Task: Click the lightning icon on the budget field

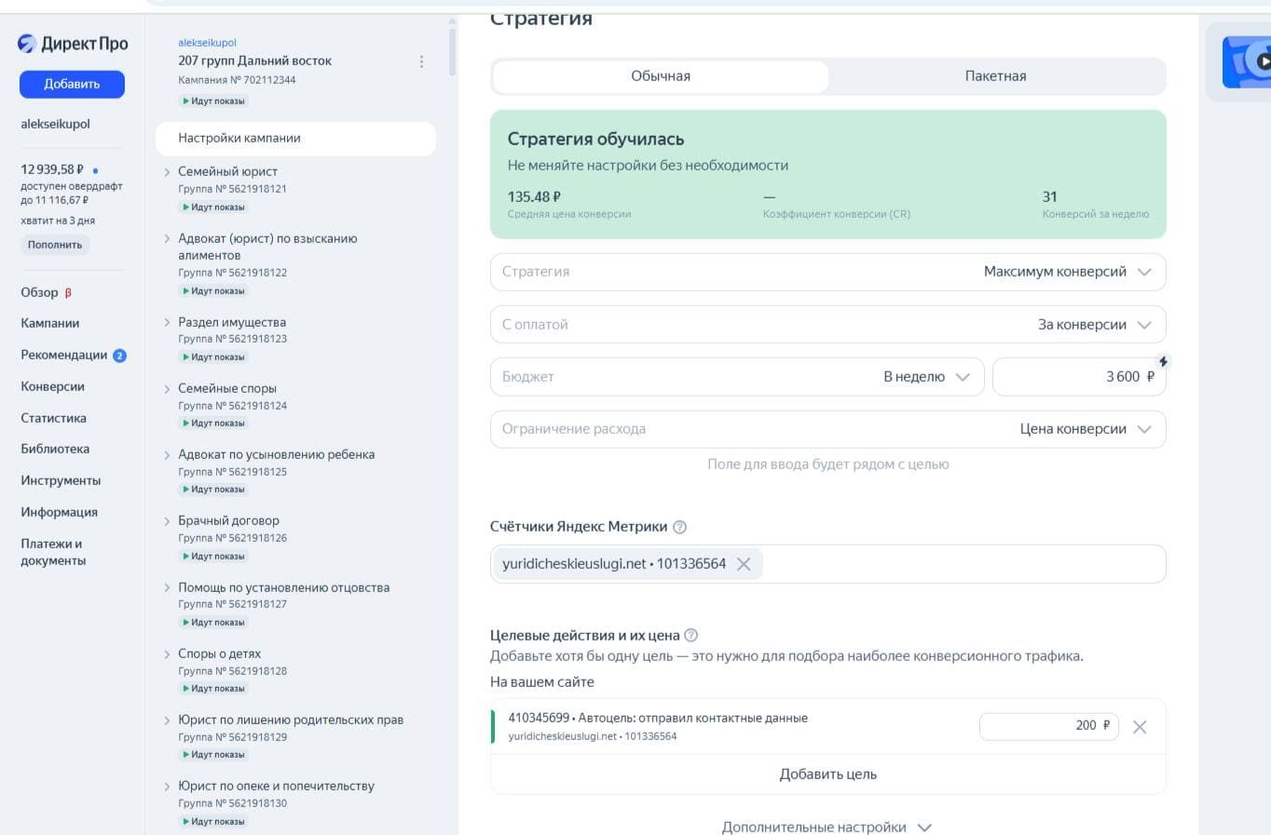Action: (x=1163, y=361)
